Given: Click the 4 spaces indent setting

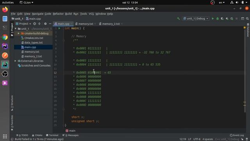Looking at the screenshot, I should pos(207,139).
